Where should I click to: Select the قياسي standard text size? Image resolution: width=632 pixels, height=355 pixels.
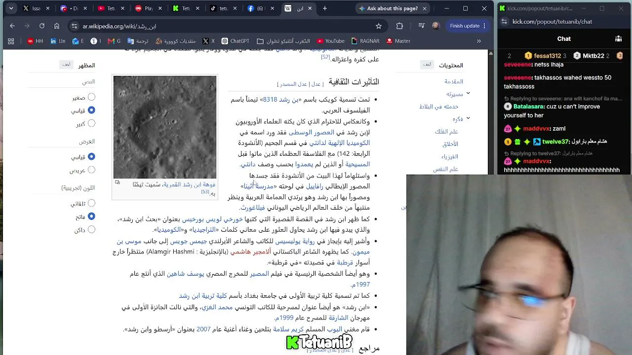click(91, 110)
